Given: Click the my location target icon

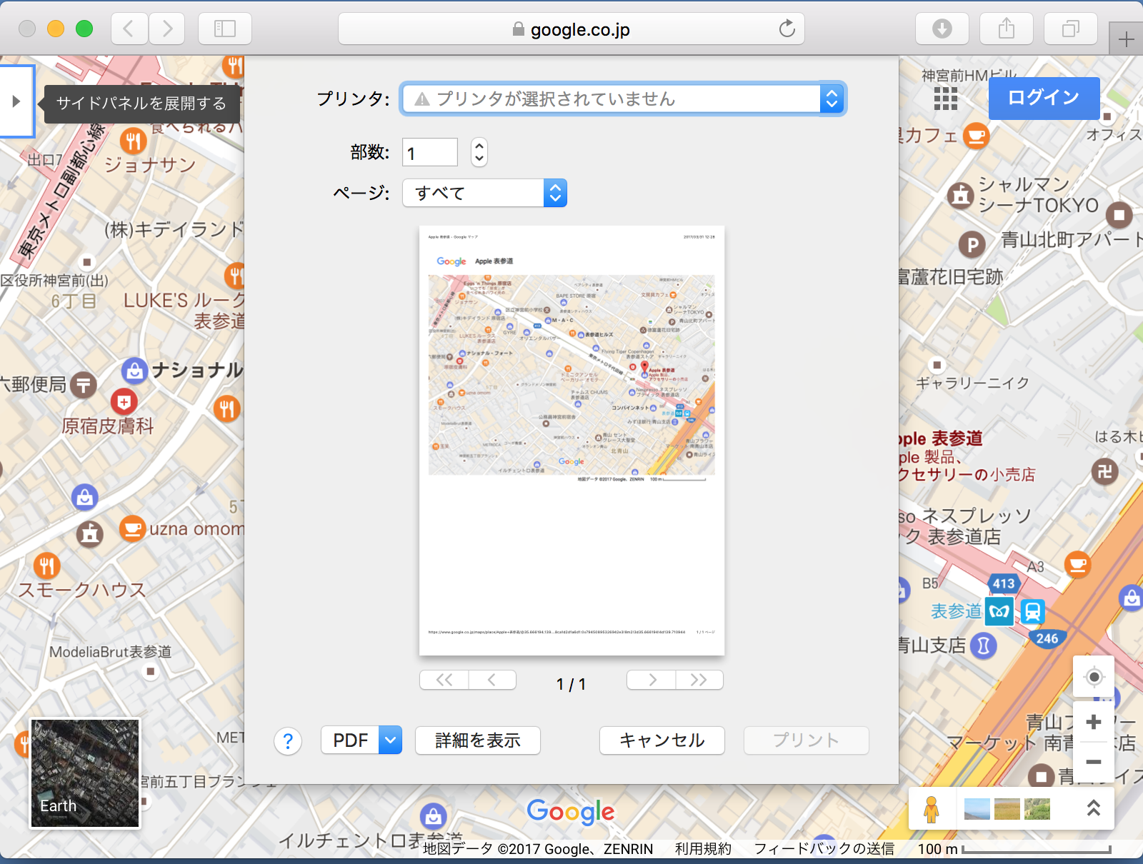Looking at the screenshot, I should point(1094,677).
